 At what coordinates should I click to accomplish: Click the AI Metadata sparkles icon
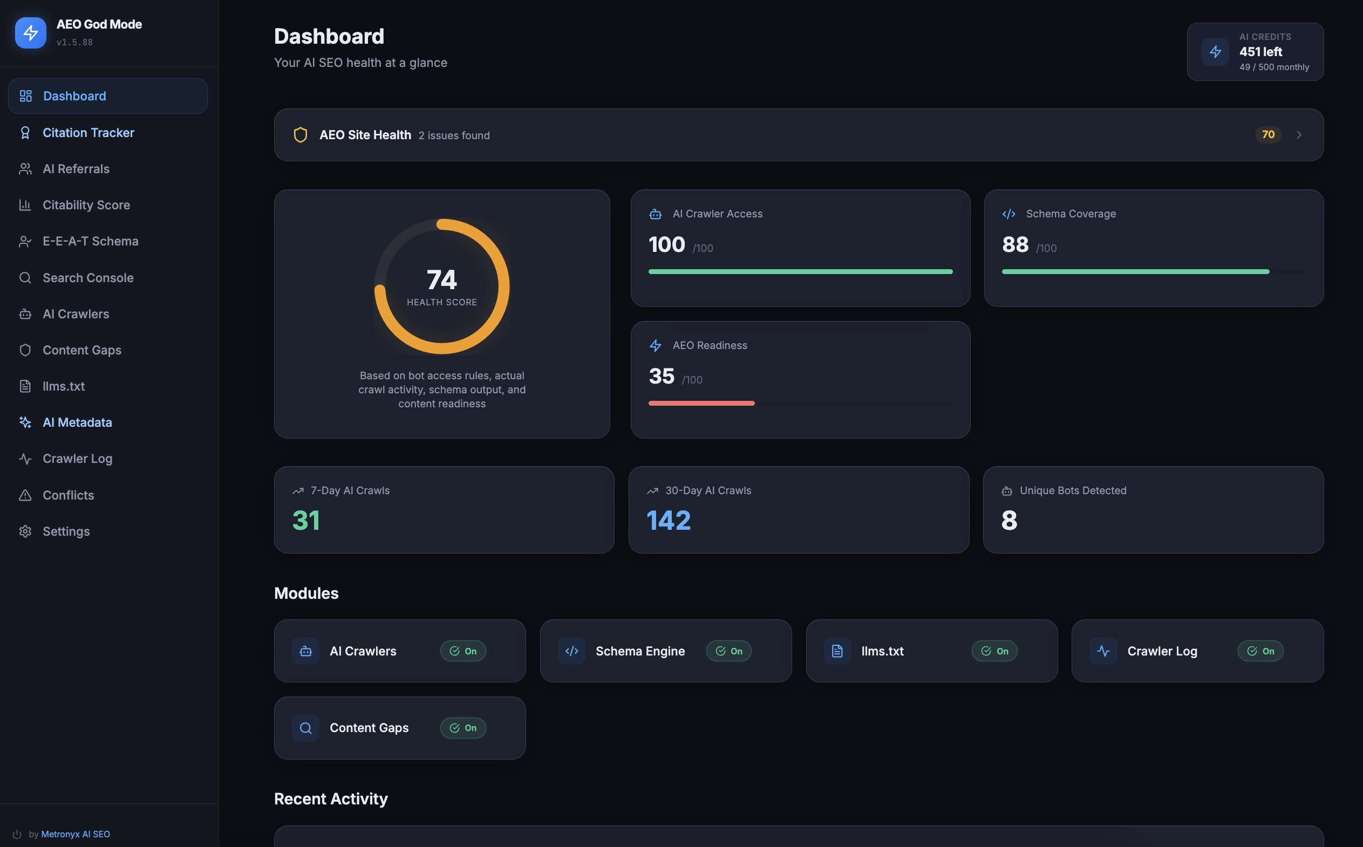[25, 422]
